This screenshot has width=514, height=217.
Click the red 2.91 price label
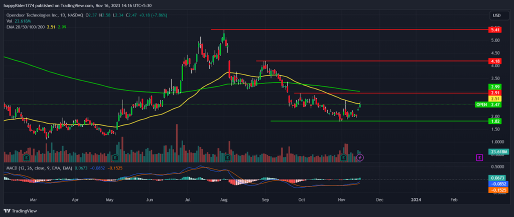[494, 93]
